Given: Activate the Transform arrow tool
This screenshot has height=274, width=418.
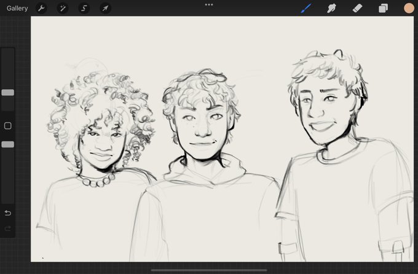Looking at the screenshot, I should point(105,8).
